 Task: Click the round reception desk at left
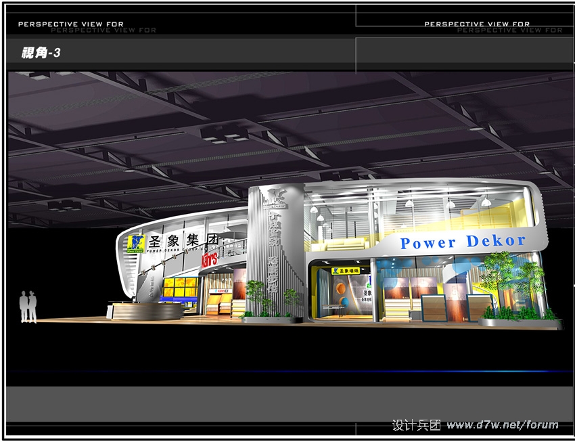click(x=145, y=311)
